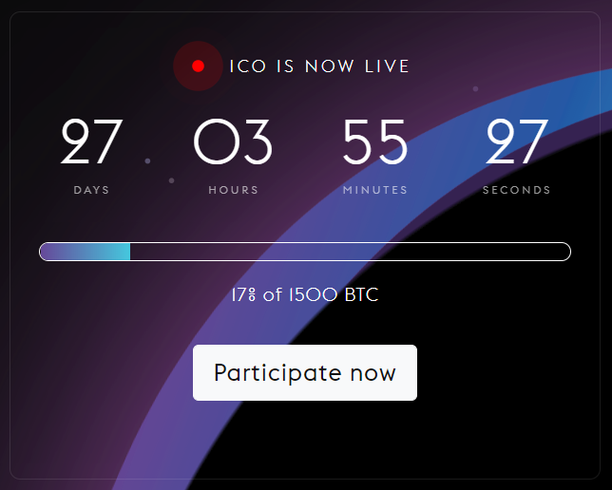Click the word ICO in the heading

pyautogui.click(x=248, y=66)
